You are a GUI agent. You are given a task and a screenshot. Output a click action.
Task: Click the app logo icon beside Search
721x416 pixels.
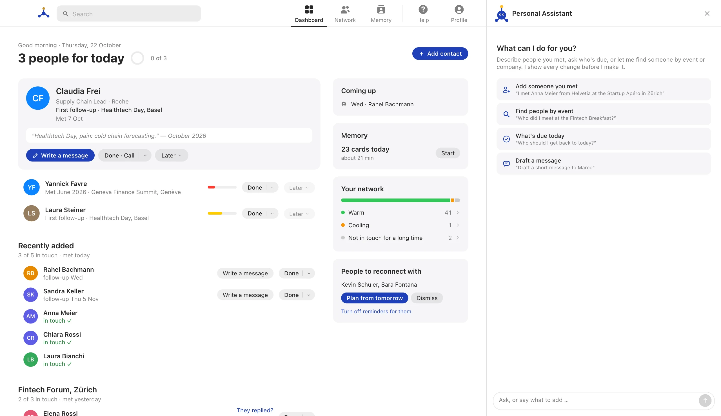point(43,13)
